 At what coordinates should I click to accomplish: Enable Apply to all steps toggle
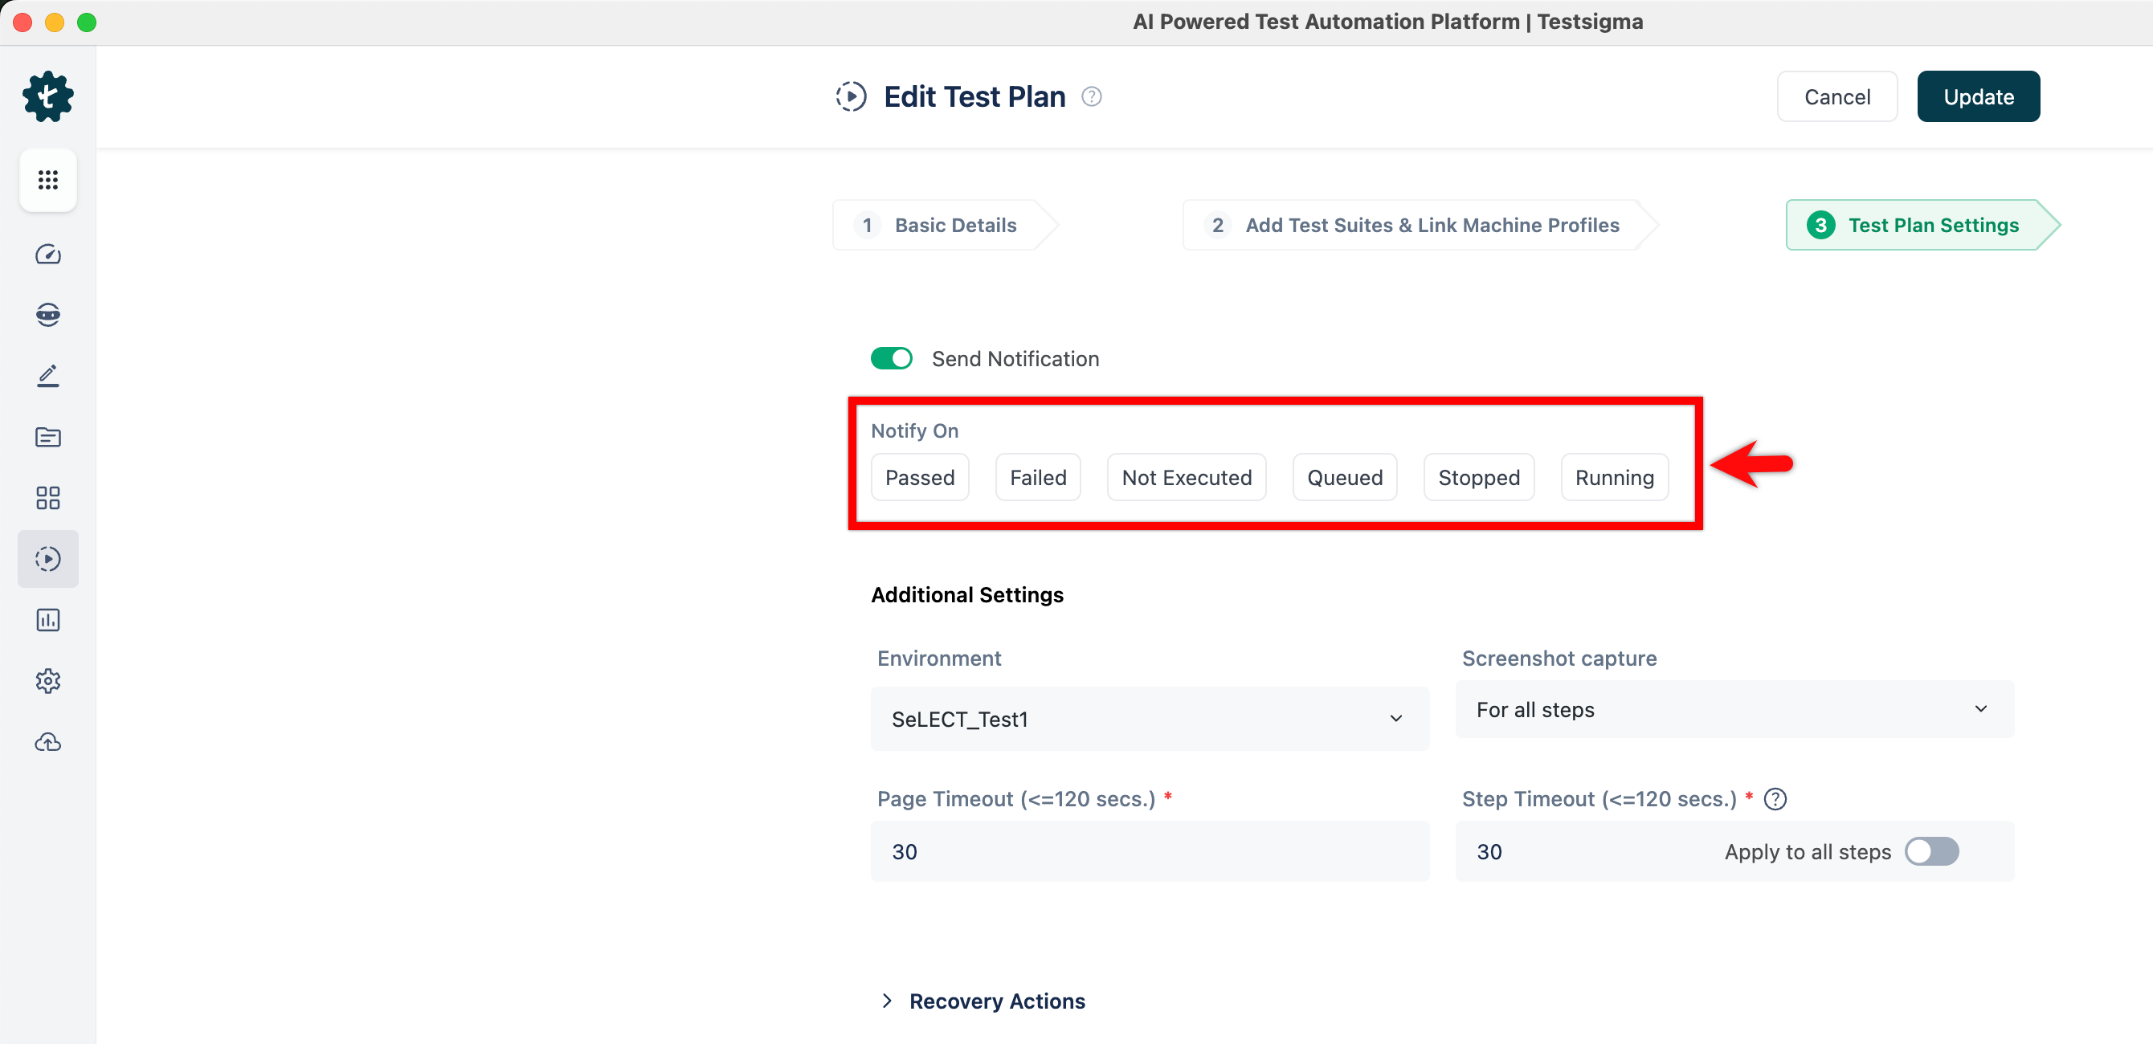pos(1930,851)
